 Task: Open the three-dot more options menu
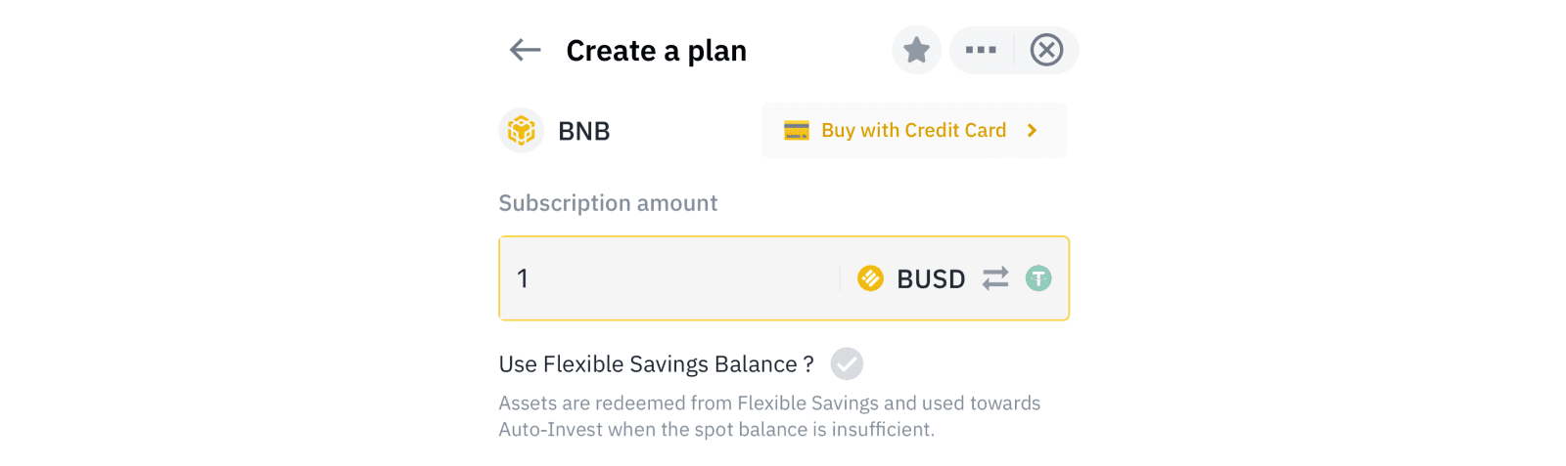point(981,50)
